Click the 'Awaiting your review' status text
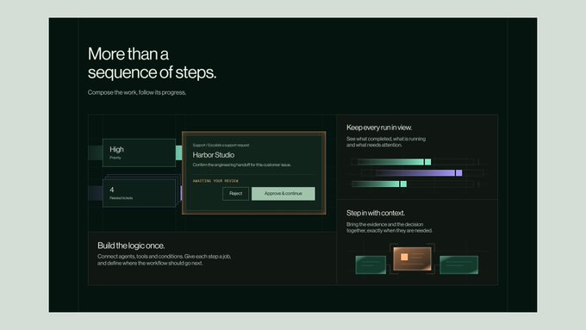The height and width of the screenshot is (330, 586). (215, 181)
